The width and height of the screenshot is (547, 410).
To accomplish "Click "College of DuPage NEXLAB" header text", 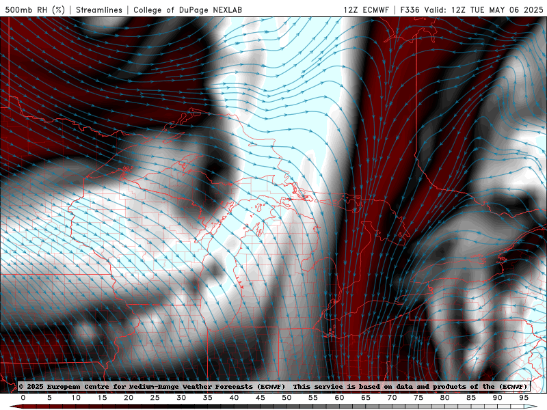I will point(187,10).
